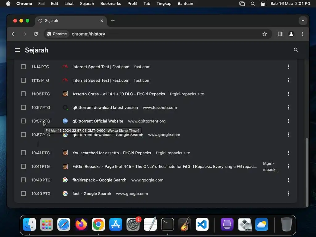Open Finder from the dock
This screenshot has height=237, width=316.
click(29, 224)
